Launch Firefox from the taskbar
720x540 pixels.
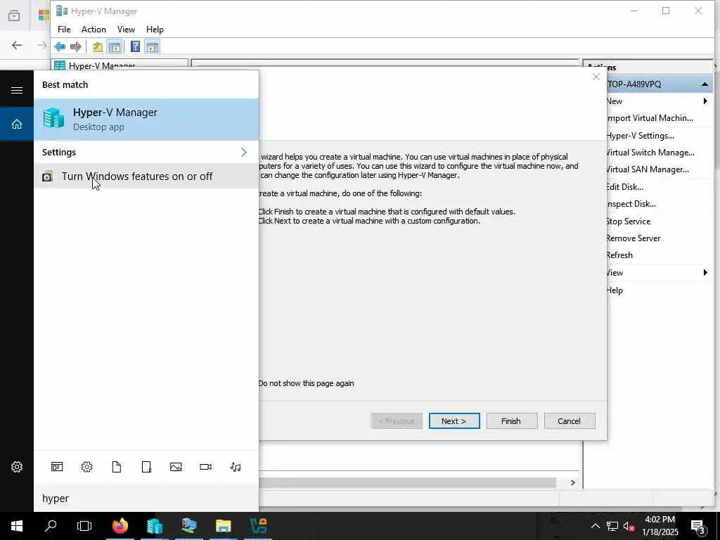120,526
